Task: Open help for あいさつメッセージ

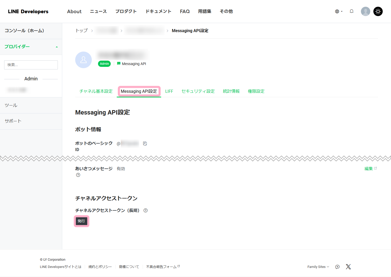Action: tap(78, 175)
